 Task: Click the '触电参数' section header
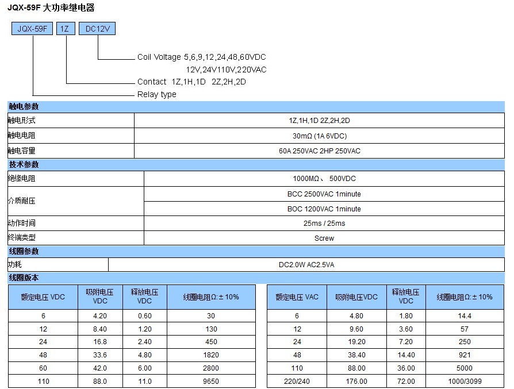coord(256,106)
